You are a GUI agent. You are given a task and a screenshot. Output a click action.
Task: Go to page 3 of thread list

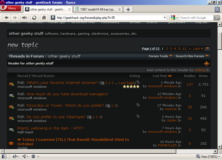click(x=171, y=49)
